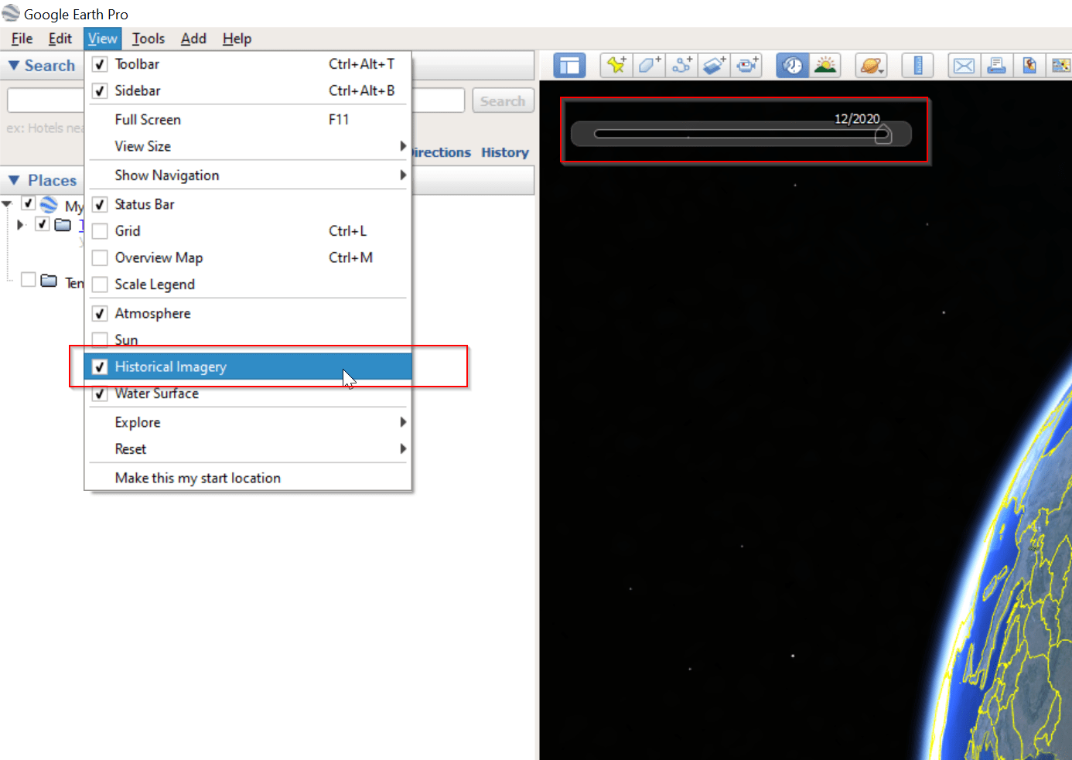The width and height of the screenshot is (1072, 760).
Task: Open the Tools menu
Action: pyautogui.click(x=148, y=39)
